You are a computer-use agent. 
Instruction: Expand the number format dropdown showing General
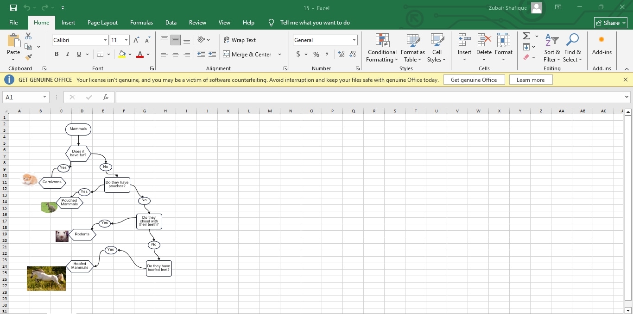pos(354,40)
